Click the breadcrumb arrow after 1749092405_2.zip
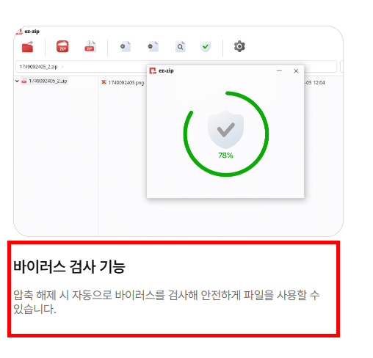The width and height of the screenshot is (373, 358). tap(62, 67)
